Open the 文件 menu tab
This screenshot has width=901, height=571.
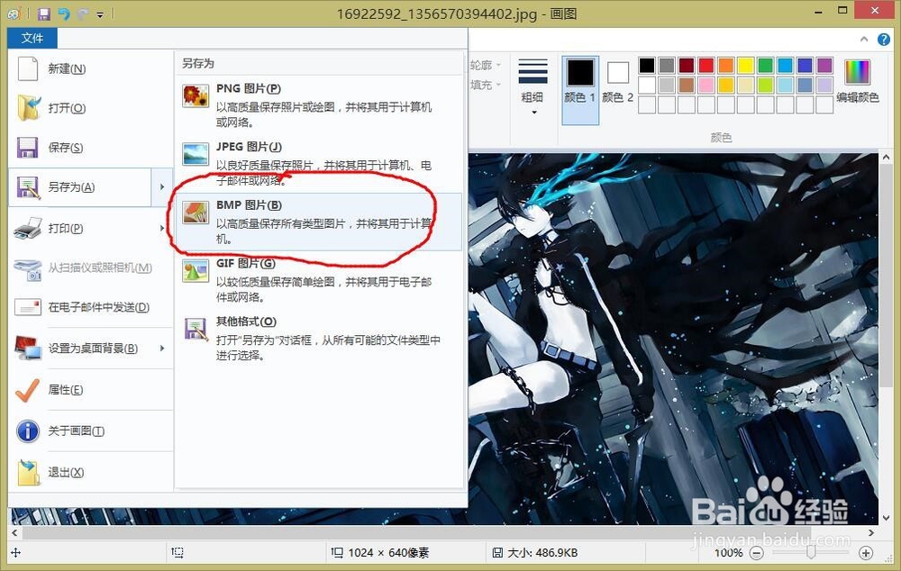[x=32, y=39]
